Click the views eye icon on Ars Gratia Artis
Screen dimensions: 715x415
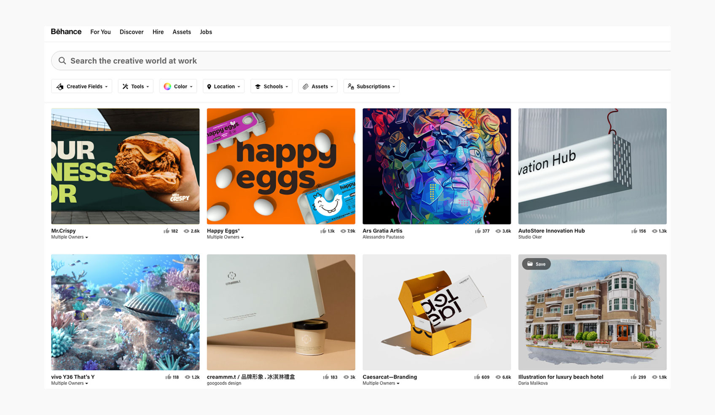(498, 231)
